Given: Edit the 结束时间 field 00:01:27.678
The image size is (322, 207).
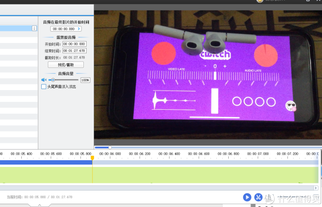Looking at the screenshot, I should click(x=74, y=50).
